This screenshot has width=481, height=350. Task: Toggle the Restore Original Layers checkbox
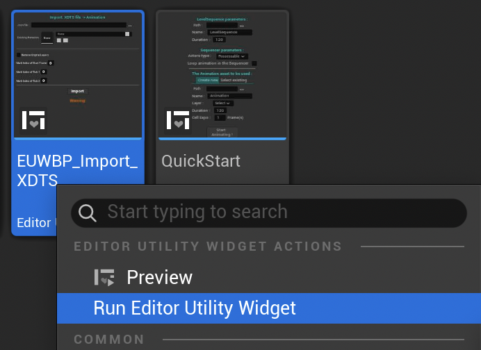(19, 54)
